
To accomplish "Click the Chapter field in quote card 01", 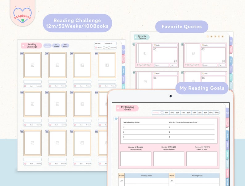I will (162, 65).
